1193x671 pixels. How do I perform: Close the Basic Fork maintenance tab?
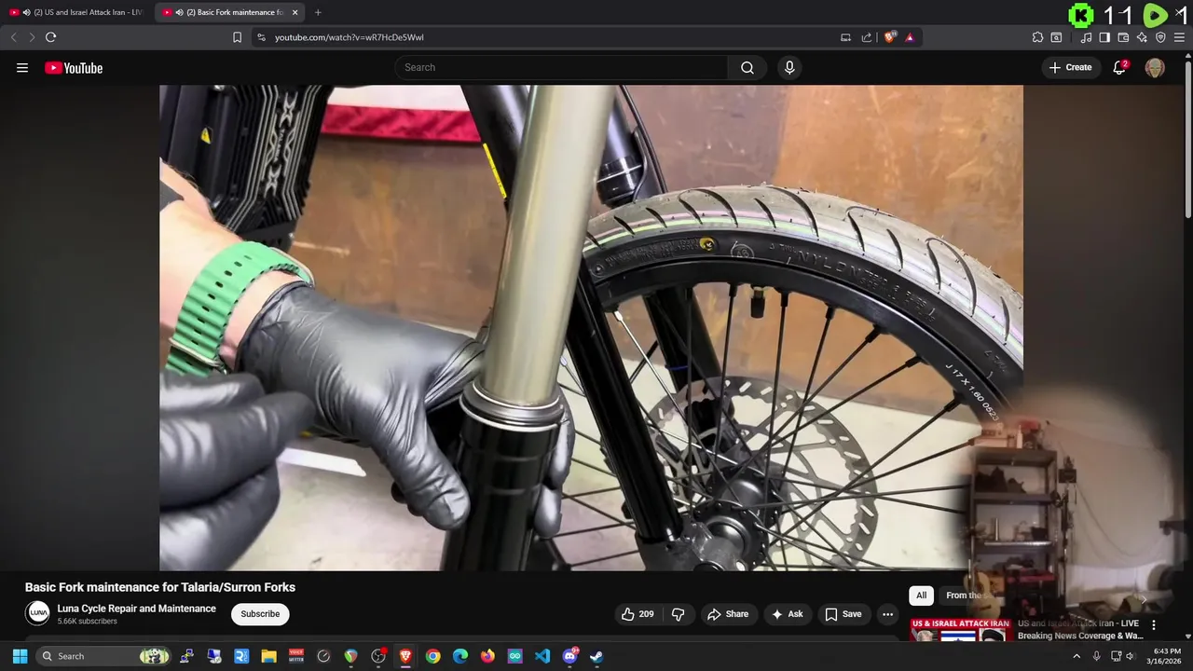[295, 12]
